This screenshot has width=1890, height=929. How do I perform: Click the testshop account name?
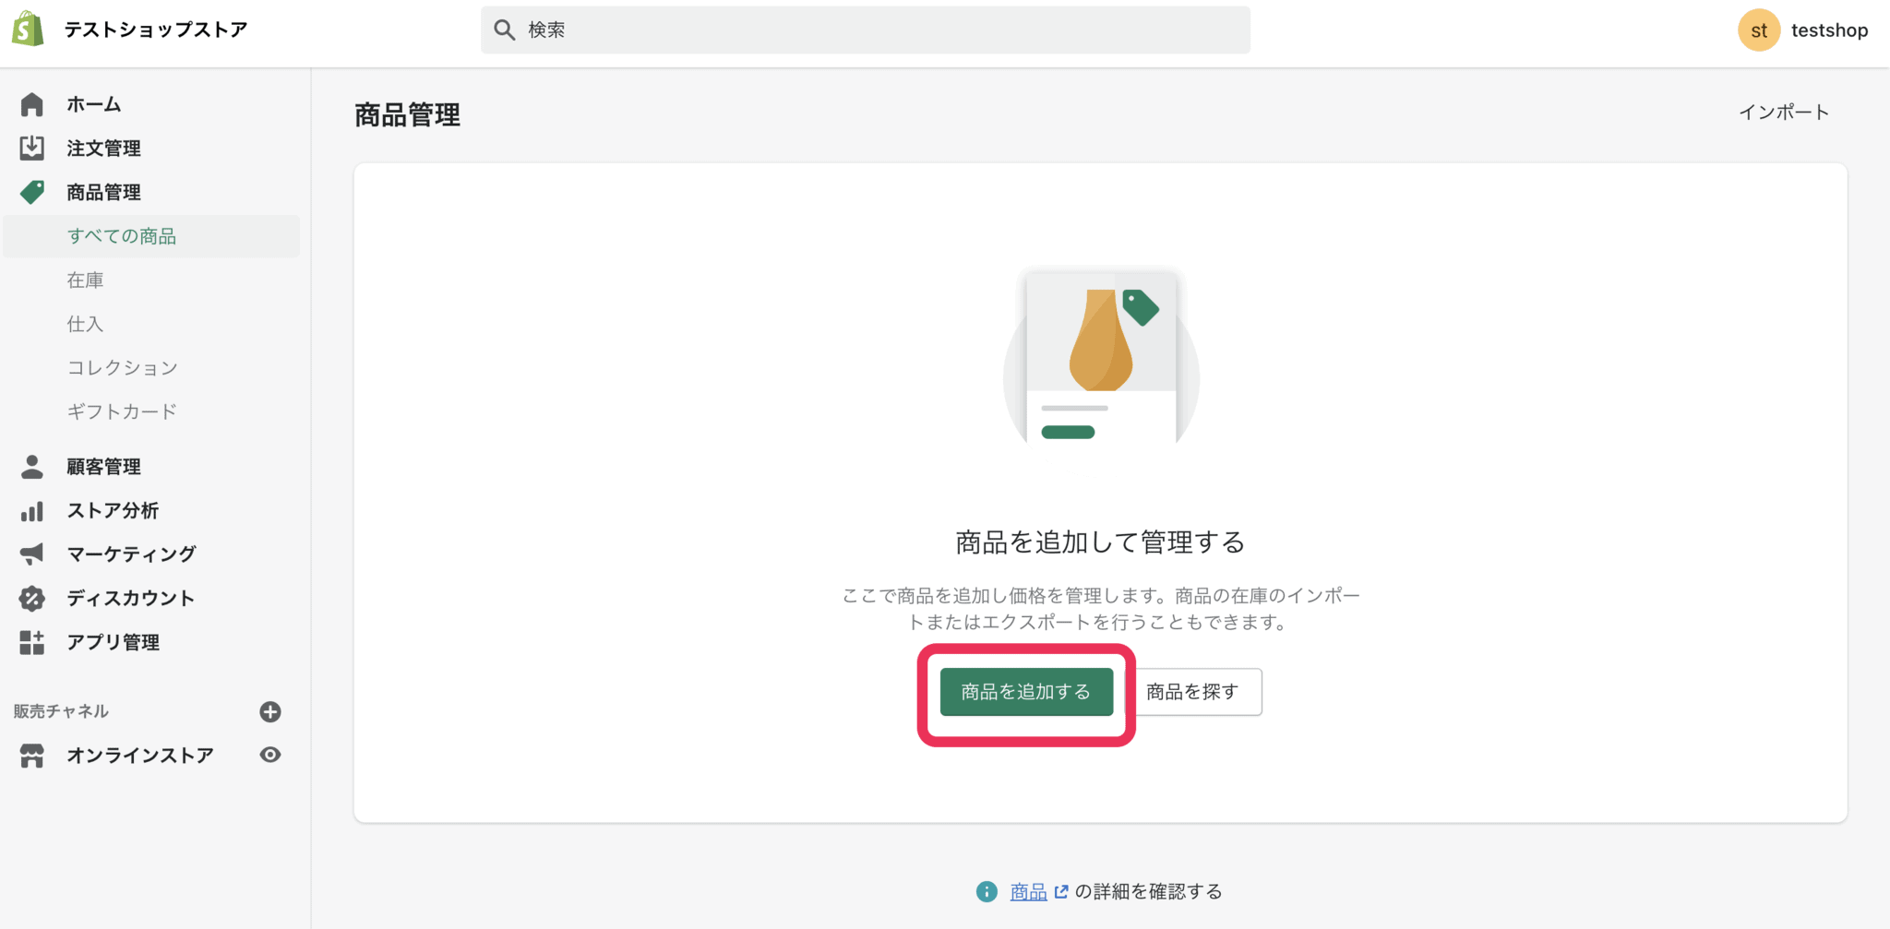pyautogui.click(x=1829, y=30)
